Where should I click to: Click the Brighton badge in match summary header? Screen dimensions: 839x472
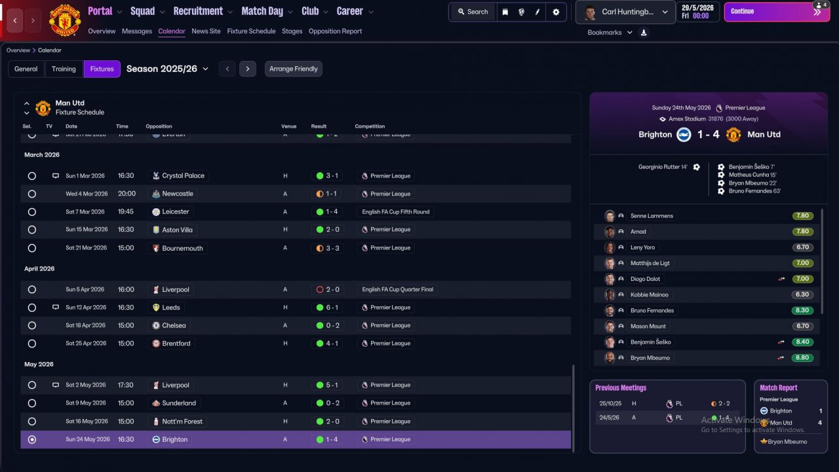tap(682, 134)
